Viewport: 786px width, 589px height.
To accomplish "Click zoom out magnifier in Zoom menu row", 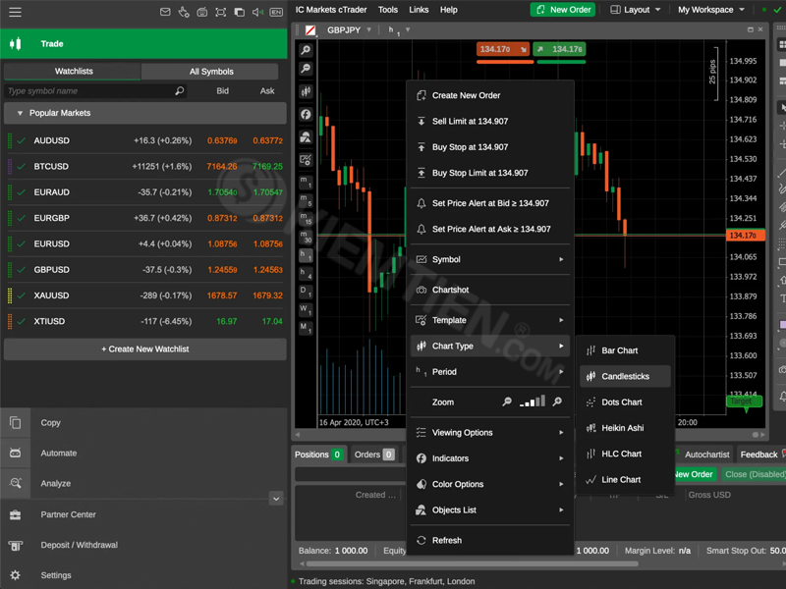I will tap(507, 402).
